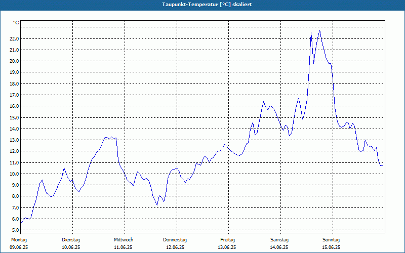
Task: Select the 6,0 y-axis value
Action: [x=16, y=219]
